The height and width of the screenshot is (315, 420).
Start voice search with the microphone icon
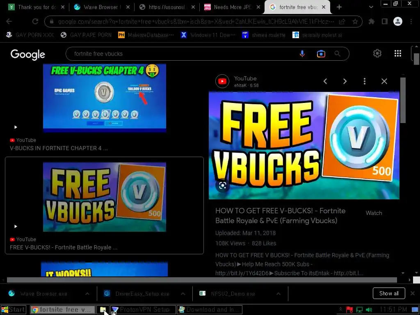302,54
